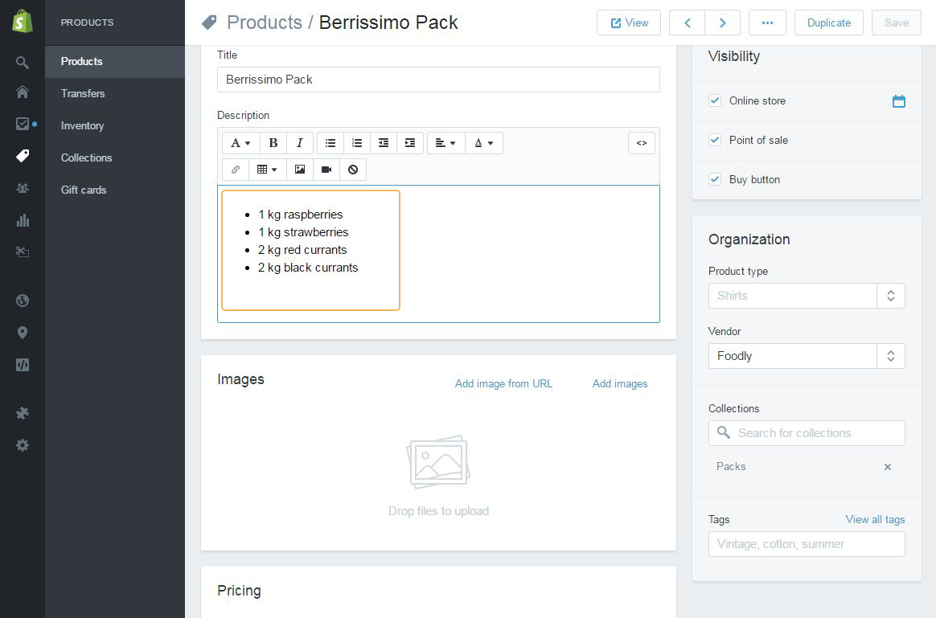Uncheck the Online store visibility checkbox
936x618 pixels.
click(715, 100)
